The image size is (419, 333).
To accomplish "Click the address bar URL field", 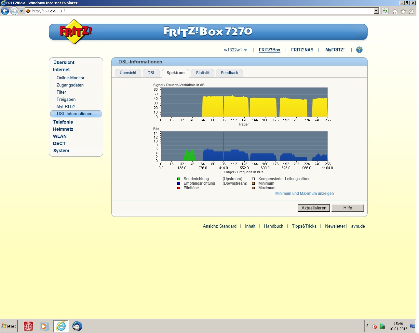I will 199,11.
